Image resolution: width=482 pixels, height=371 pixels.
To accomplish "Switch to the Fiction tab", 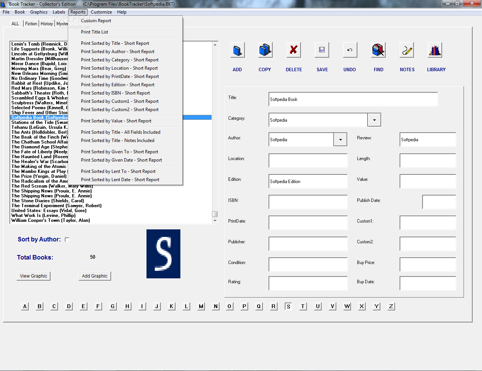I will click(31, 24).
